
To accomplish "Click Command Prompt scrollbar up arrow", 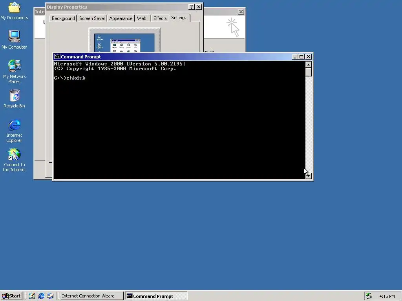I will [309, 65].
